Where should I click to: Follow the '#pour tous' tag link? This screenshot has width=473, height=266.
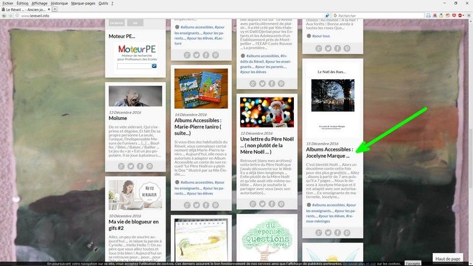pyautogui.click(x=320, y=36)
